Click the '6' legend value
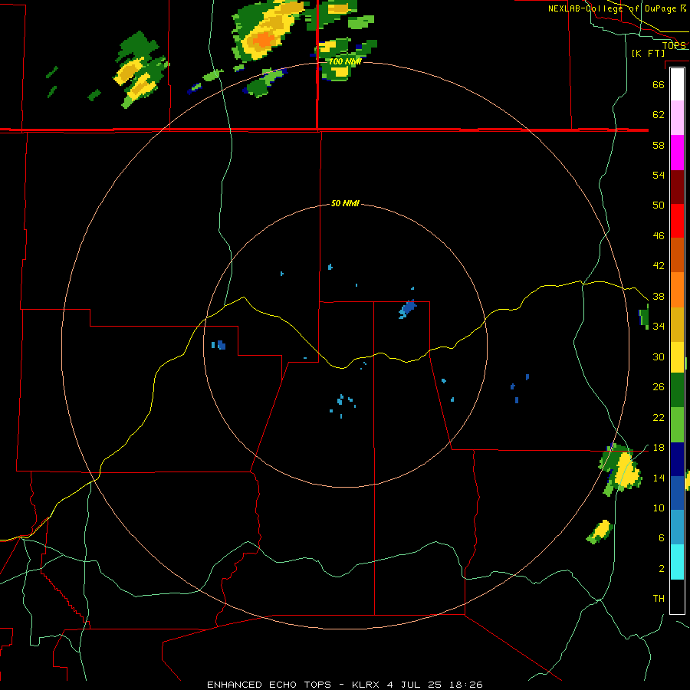 pos(662,538)
